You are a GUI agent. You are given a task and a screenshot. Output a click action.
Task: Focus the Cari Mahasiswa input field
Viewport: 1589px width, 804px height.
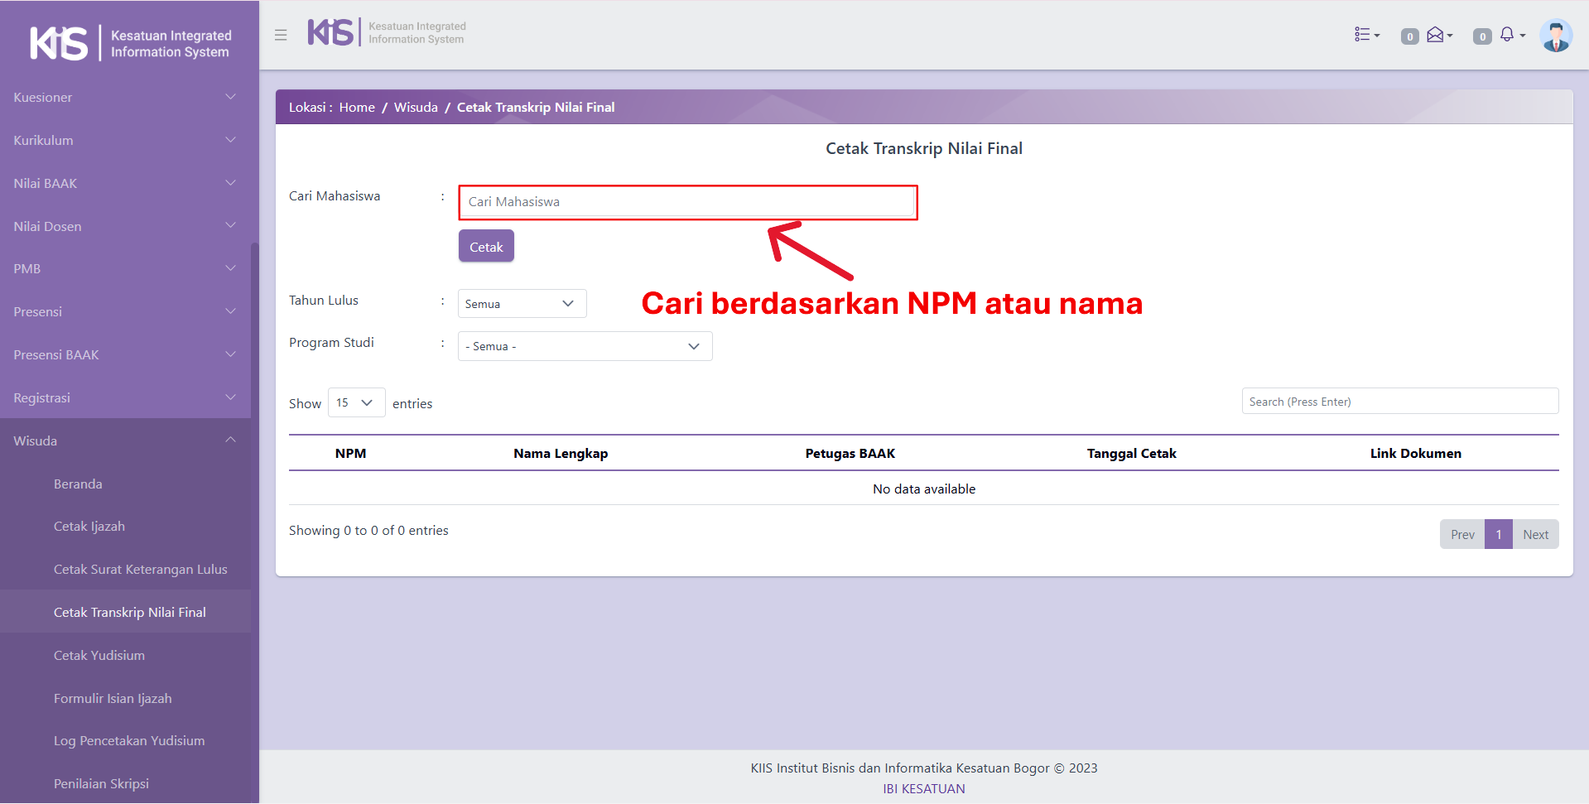(x=687, y=202)
